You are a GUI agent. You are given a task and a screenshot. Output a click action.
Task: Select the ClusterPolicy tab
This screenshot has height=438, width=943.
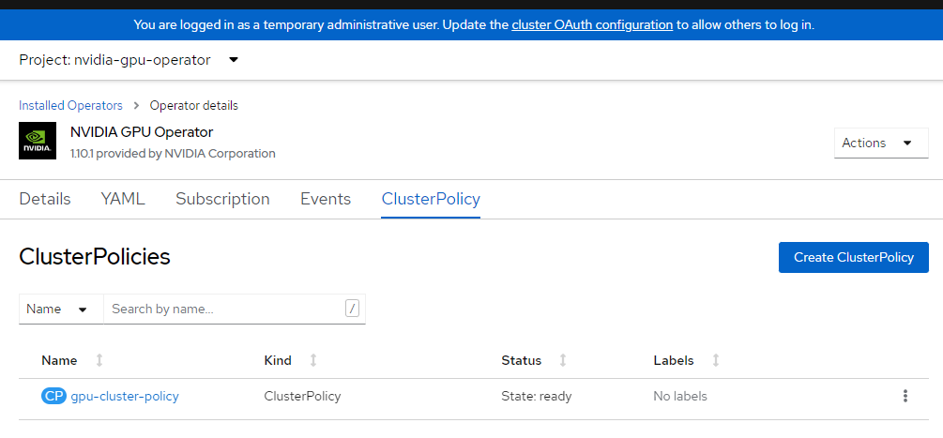point(431,199)
